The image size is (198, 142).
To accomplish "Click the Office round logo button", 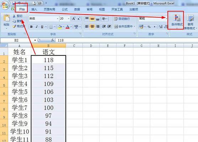I will coord(5,6).
